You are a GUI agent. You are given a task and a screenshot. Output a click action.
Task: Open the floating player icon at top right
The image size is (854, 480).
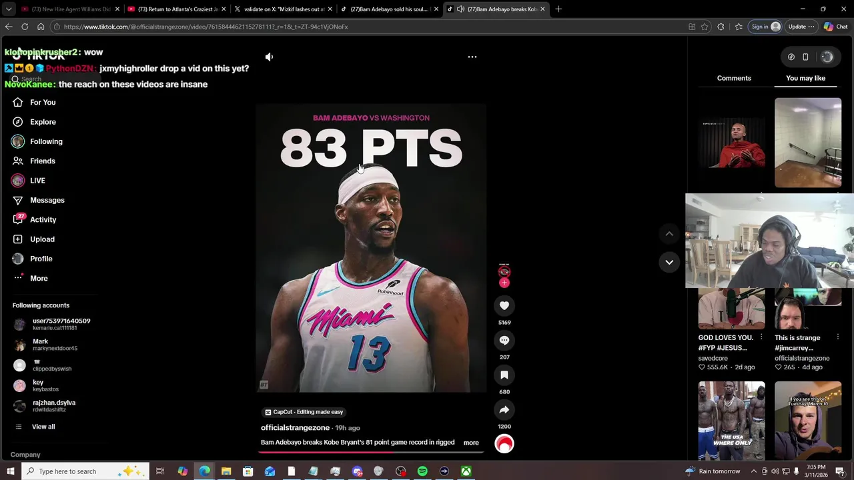coord(791,57)
